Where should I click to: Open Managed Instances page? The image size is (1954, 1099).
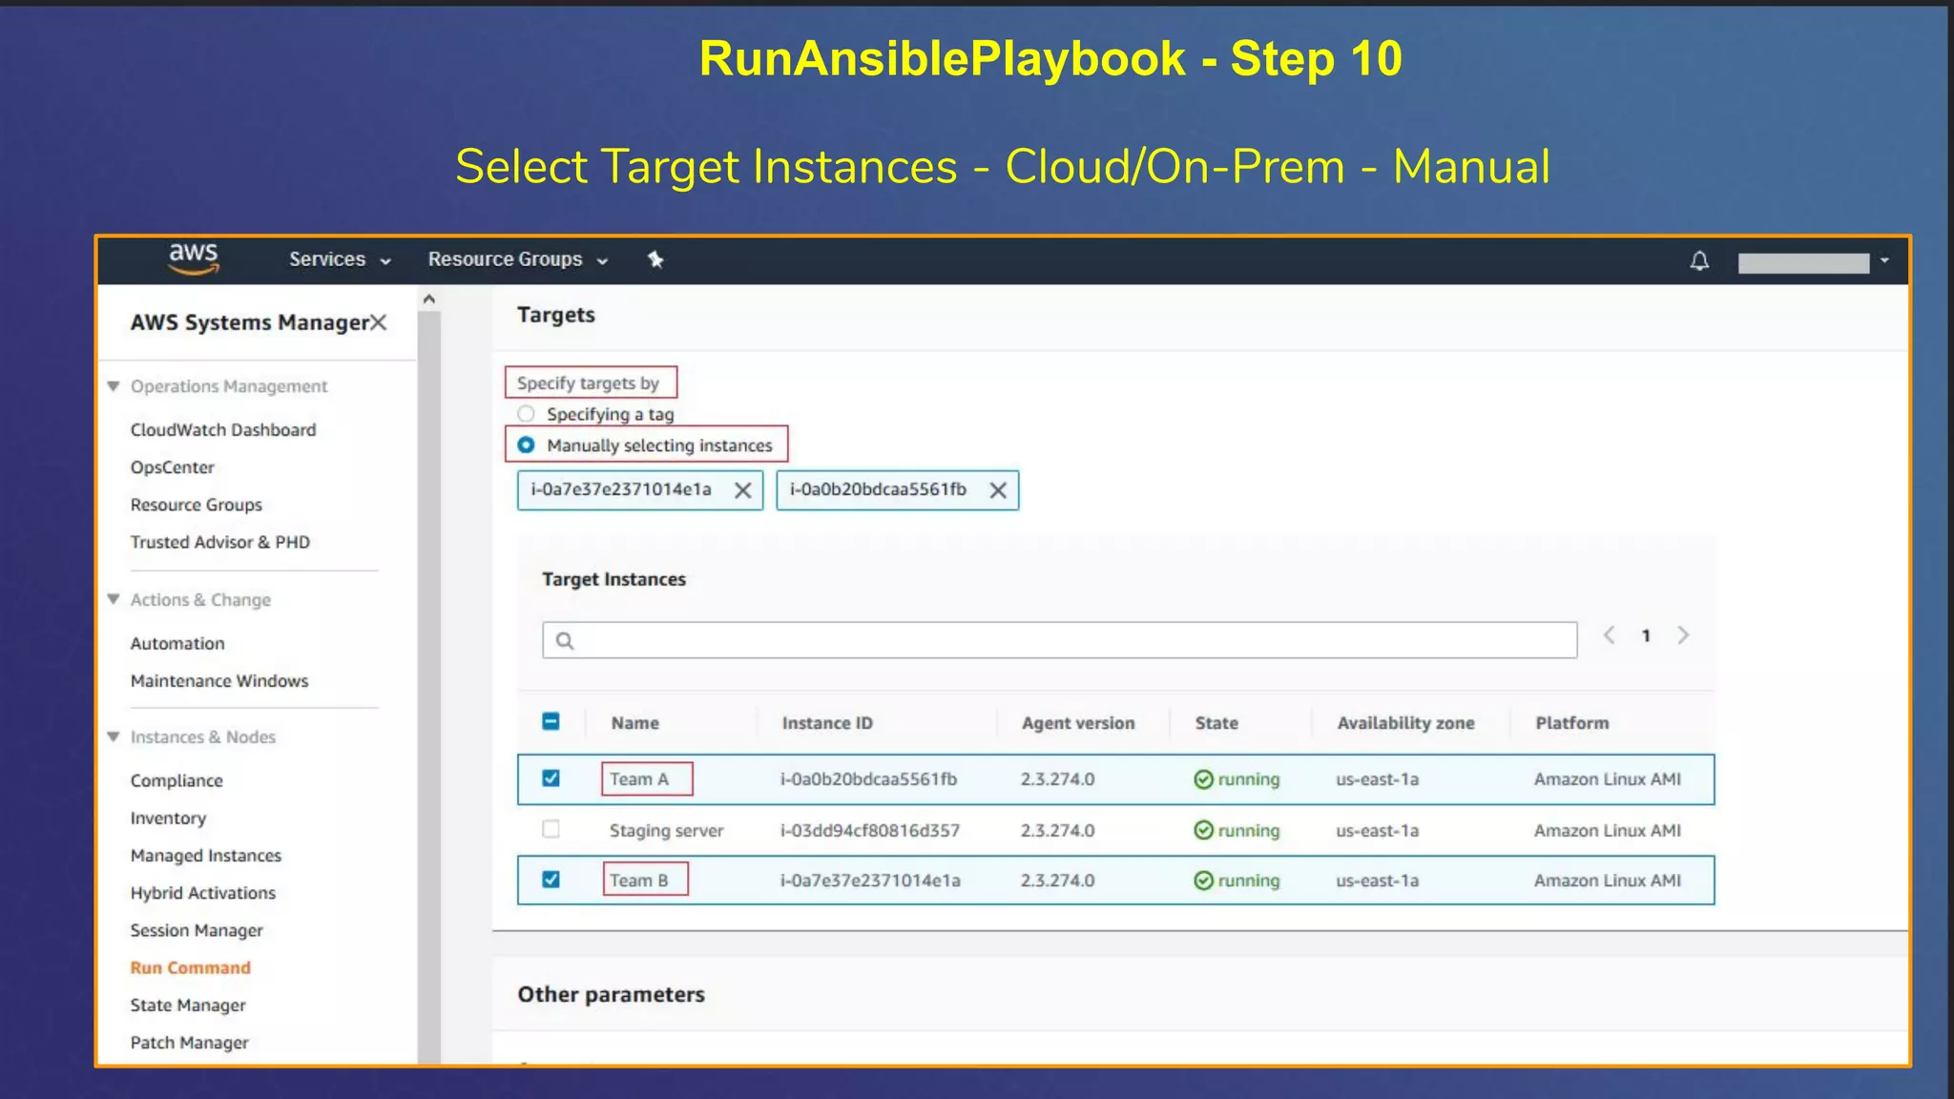206,856
